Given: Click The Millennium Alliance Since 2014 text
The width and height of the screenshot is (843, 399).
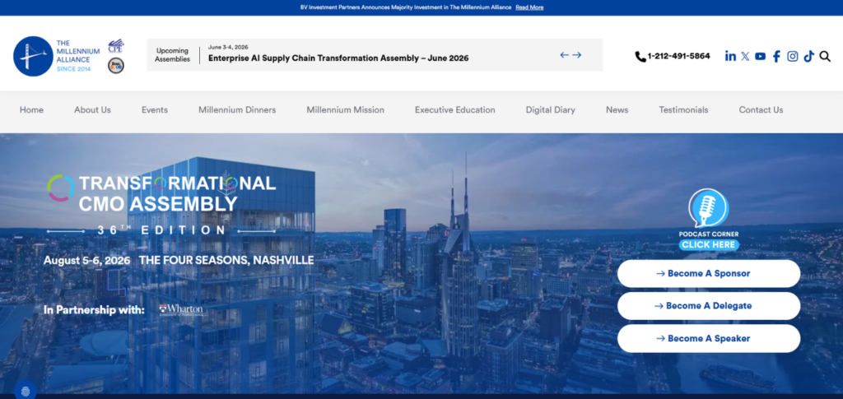Looking at the screenshot, I should [78, 56].
